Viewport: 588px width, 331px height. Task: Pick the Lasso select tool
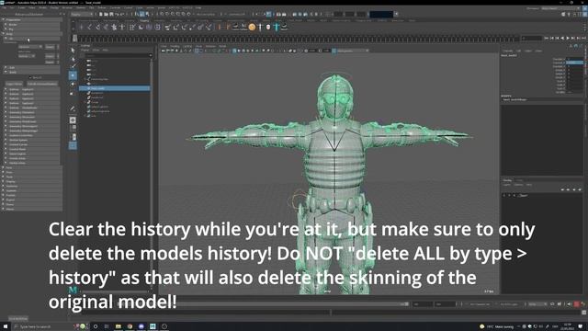73,59
